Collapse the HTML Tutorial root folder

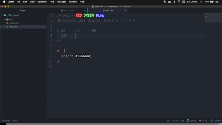click(2, 15)
